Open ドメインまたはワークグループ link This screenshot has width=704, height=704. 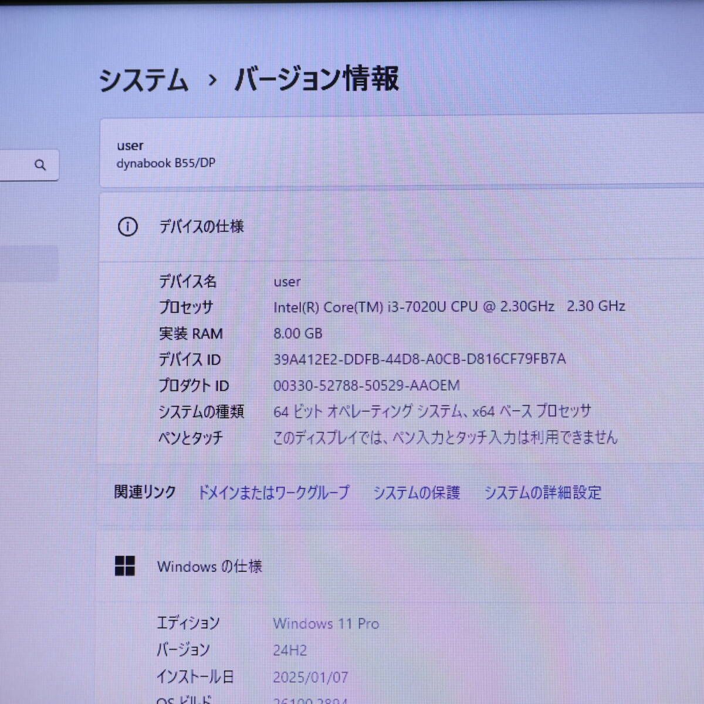point(273,492)
